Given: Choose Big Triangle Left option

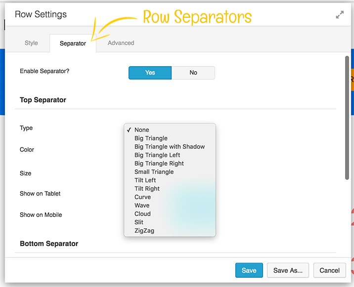Looking at the screenshot, I should (x=157, y=155).
